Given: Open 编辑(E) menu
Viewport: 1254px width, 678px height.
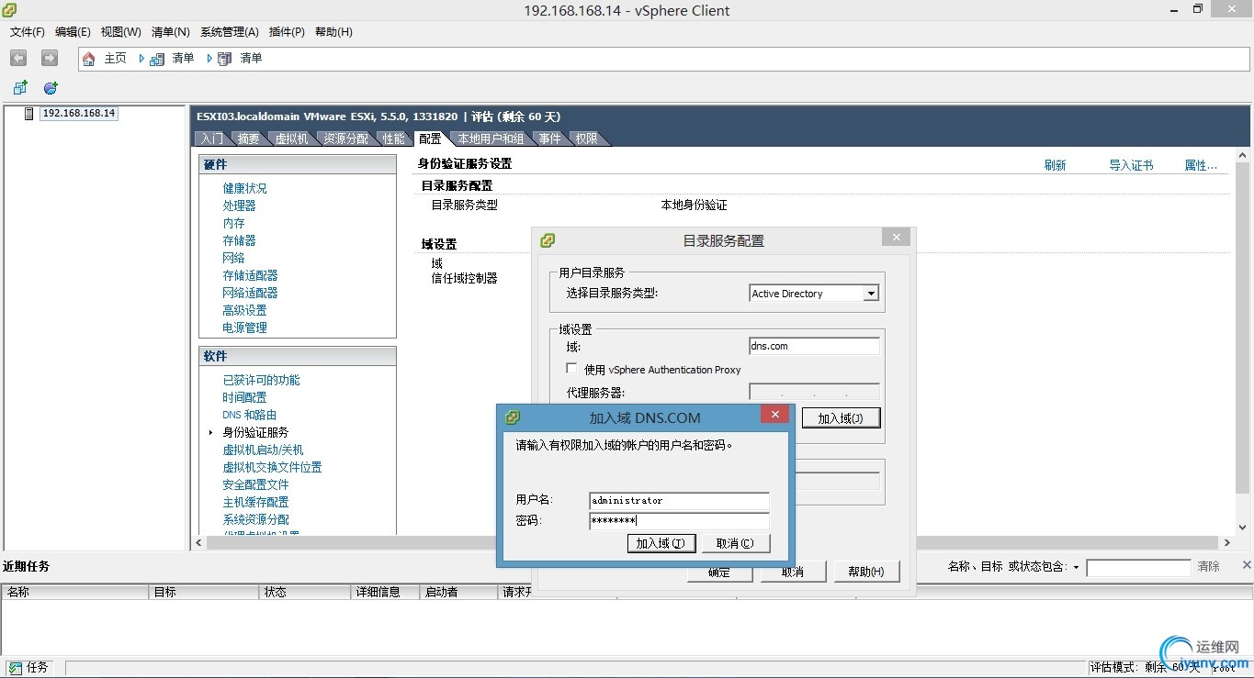Looking at the screenshot, I should click(x=73, y=32).
